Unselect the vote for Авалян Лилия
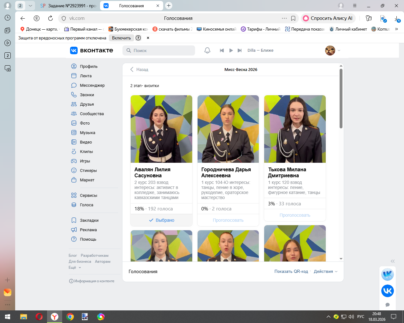 [x=161, y=220]
